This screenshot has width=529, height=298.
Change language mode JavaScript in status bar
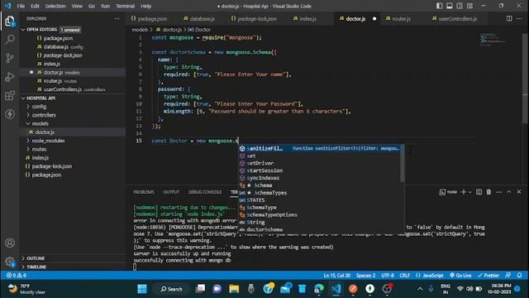click(430, 276)
